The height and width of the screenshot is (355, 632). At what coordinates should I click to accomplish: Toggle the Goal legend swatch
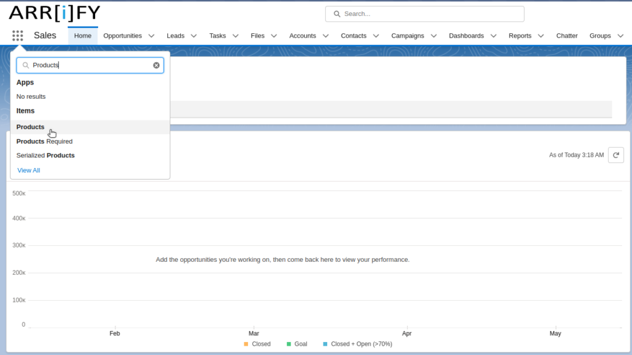tap(288, 344)
